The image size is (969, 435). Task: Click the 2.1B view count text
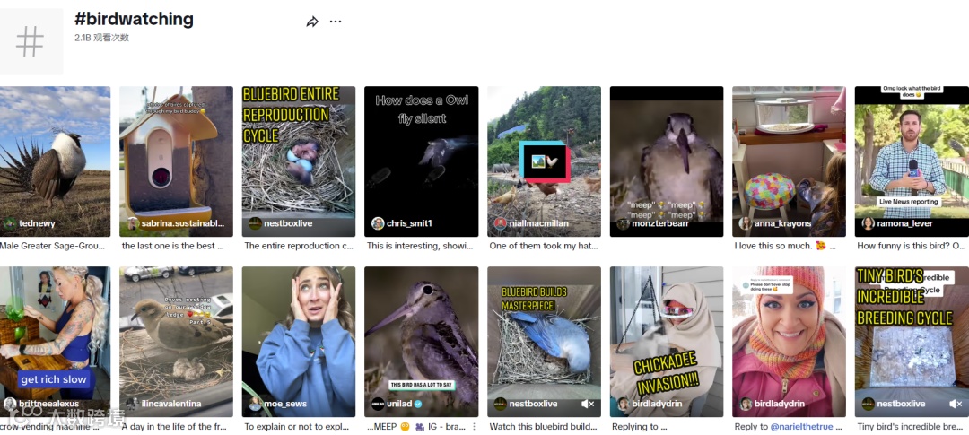[x=102, y=38]
